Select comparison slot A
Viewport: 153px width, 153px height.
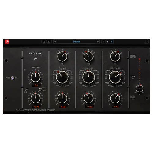tap(103, 42)
